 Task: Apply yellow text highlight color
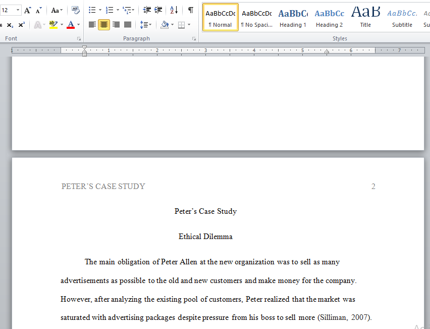53,25
